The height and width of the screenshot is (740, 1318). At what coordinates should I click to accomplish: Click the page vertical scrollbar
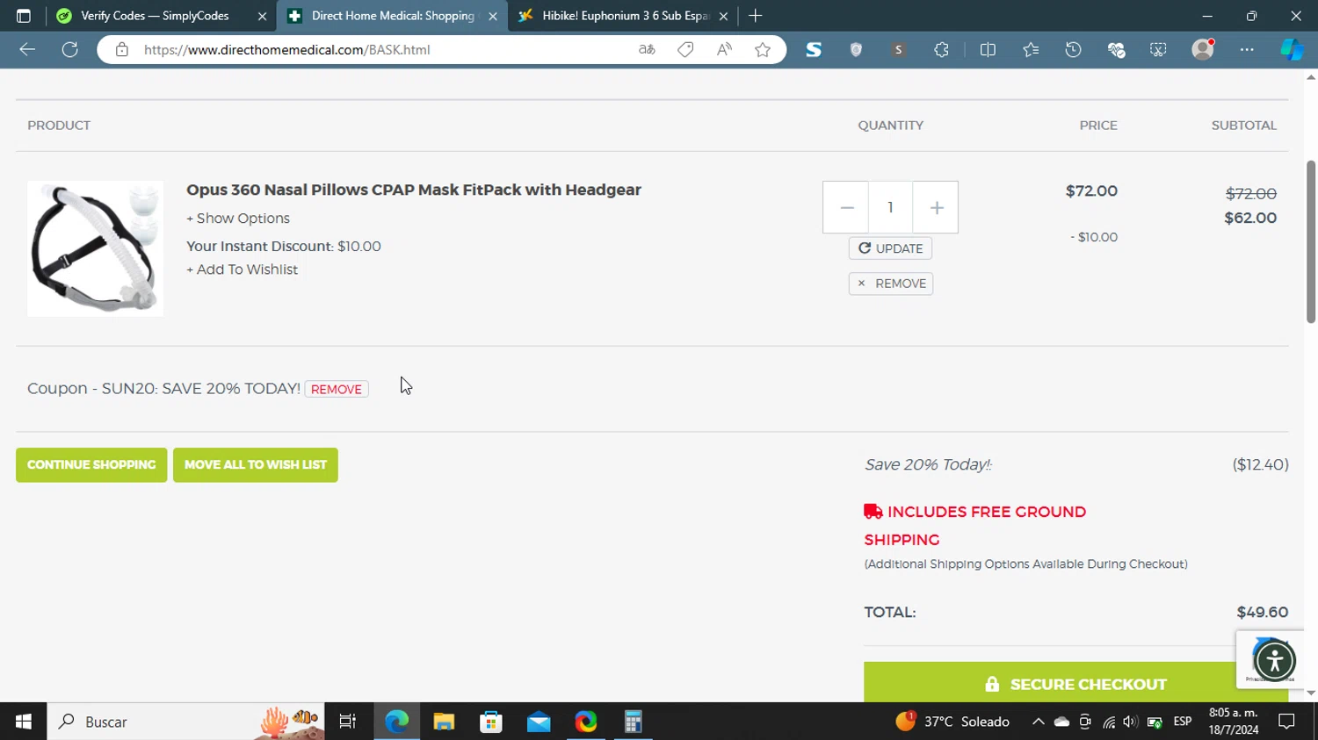(1310, 241)
